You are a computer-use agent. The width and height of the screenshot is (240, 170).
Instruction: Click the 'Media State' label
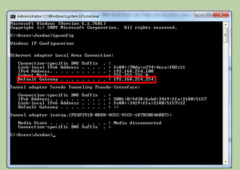(x=32, y=123)
